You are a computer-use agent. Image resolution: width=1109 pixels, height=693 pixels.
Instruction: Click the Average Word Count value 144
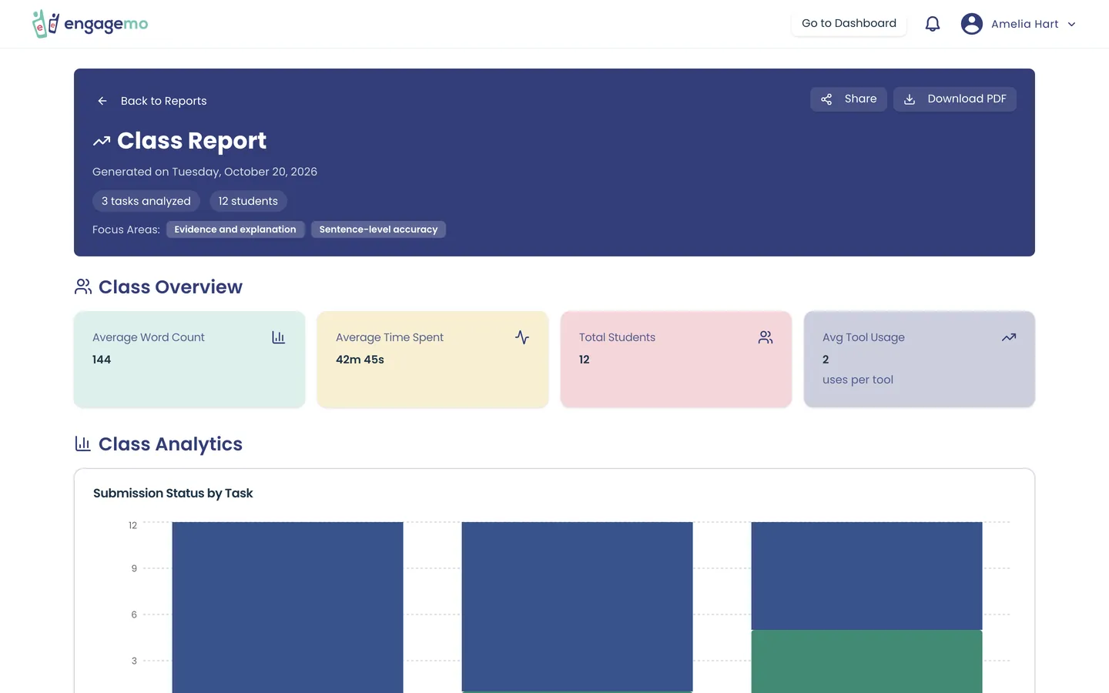tap(102, 360)
